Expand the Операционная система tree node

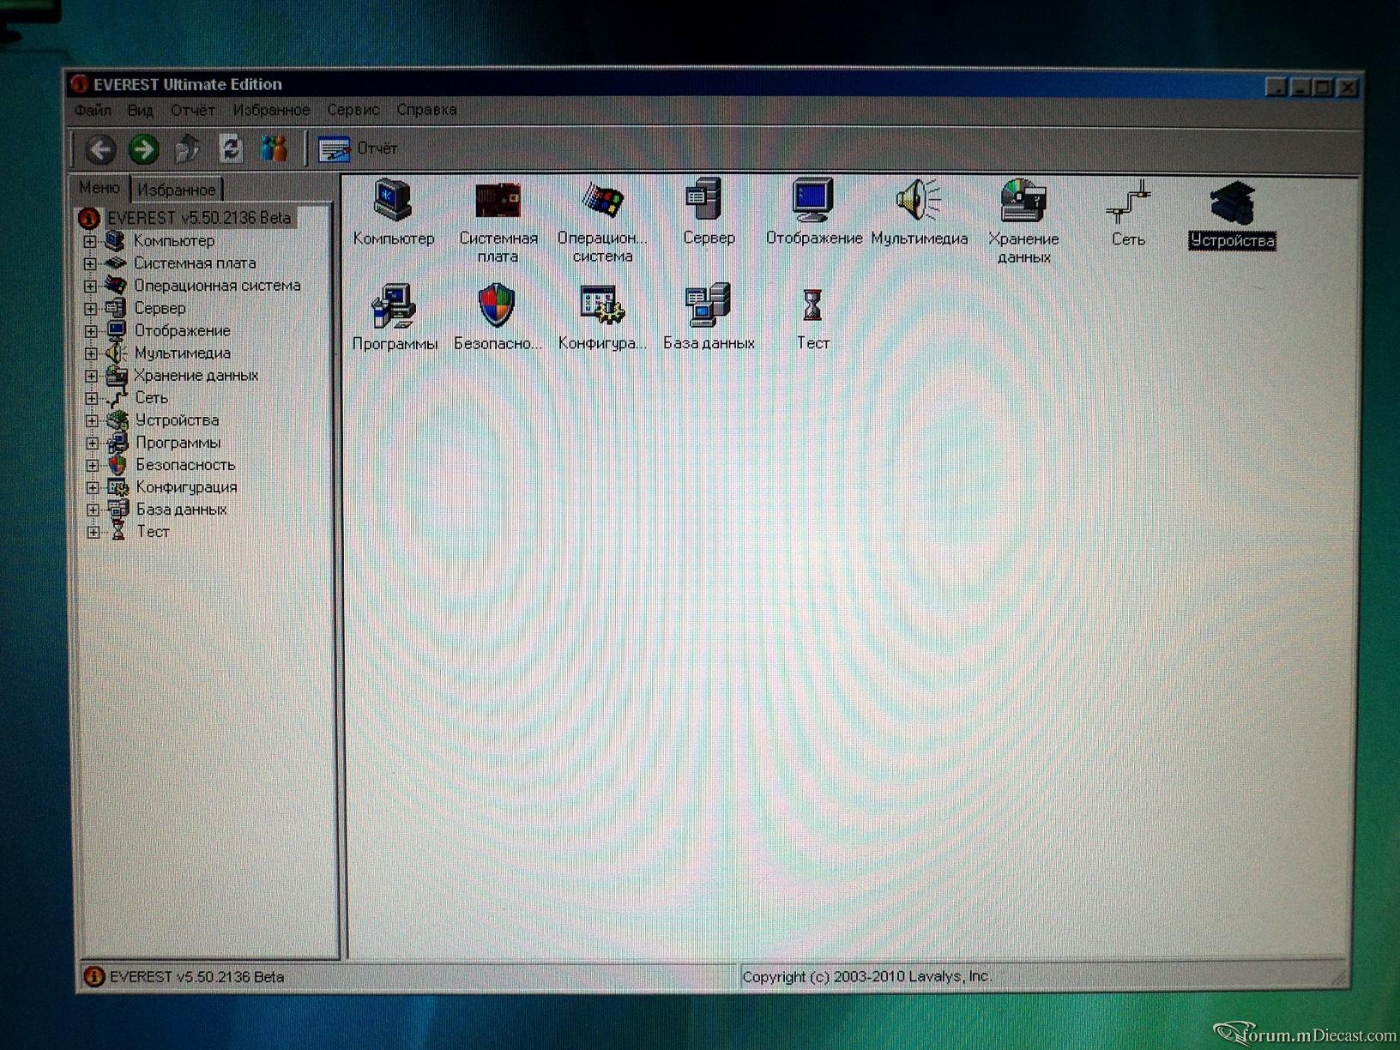click(90, 287)
